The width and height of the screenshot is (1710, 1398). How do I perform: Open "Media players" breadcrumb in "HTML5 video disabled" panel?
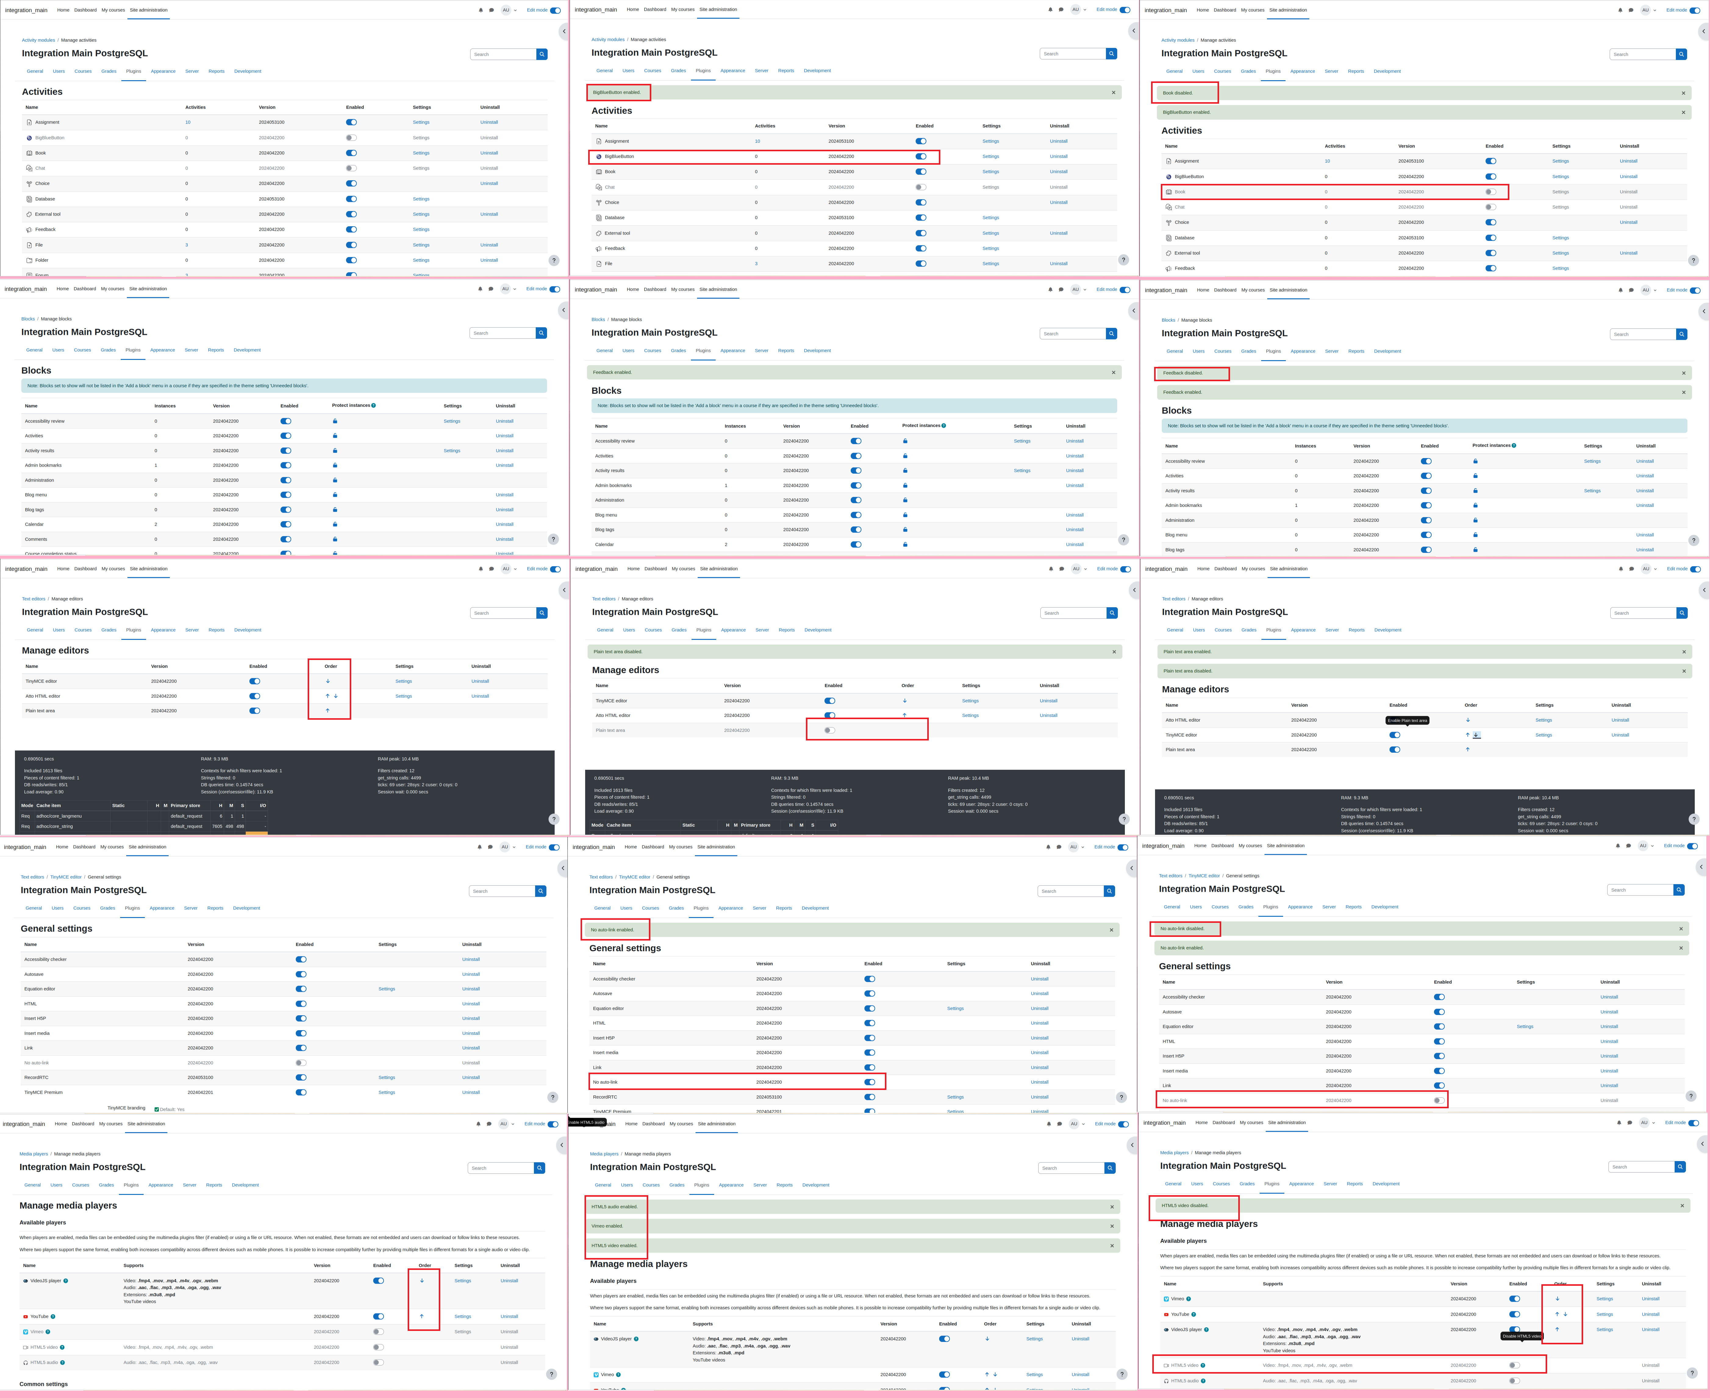pyautogui.click(x=1175, y=1153)
